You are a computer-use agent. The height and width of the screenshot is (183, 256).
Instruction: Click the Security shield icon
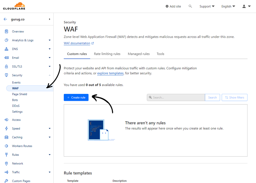pyautogui.click(x=6, y=75)
